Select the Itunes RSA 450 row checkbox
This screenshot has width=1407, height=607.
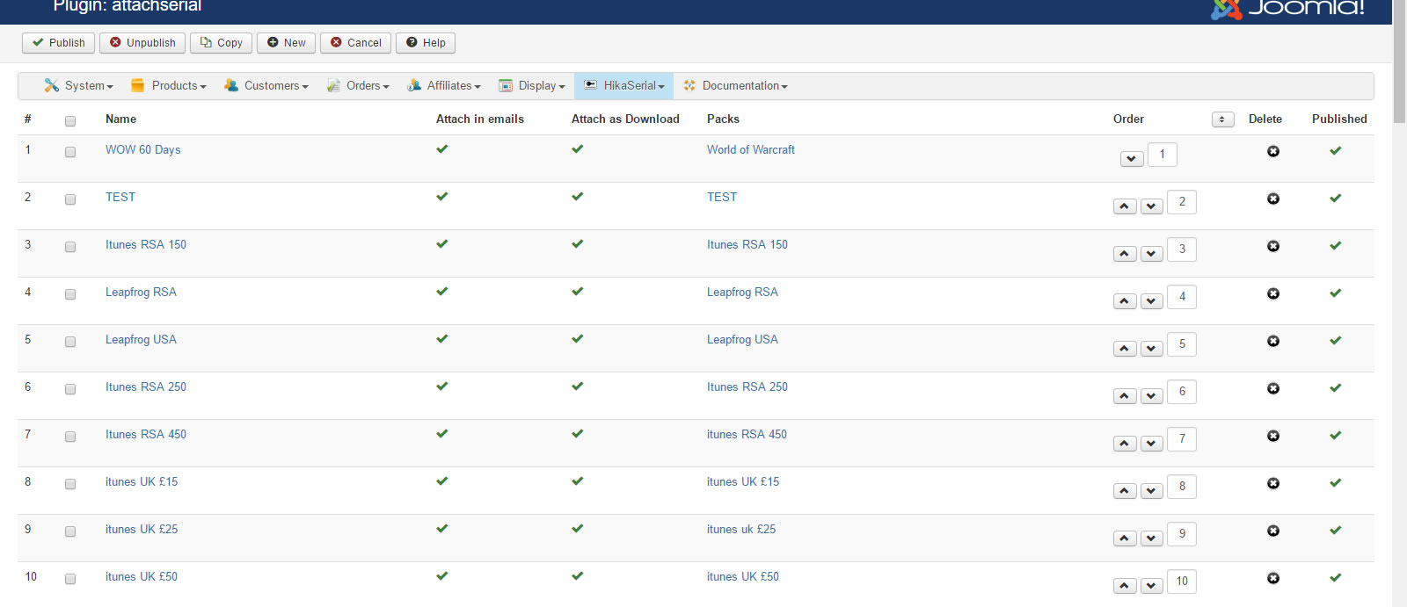[x=70, y=437]
